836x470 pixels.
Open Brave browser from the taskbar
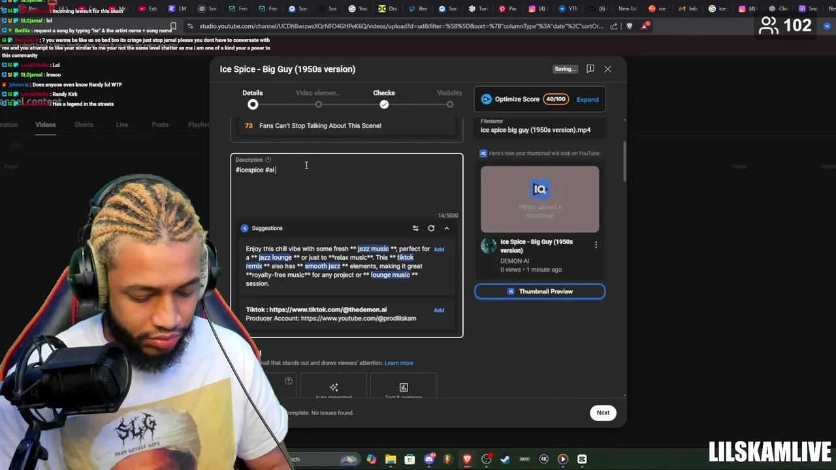pyautogui.click(x=467, y=459)
